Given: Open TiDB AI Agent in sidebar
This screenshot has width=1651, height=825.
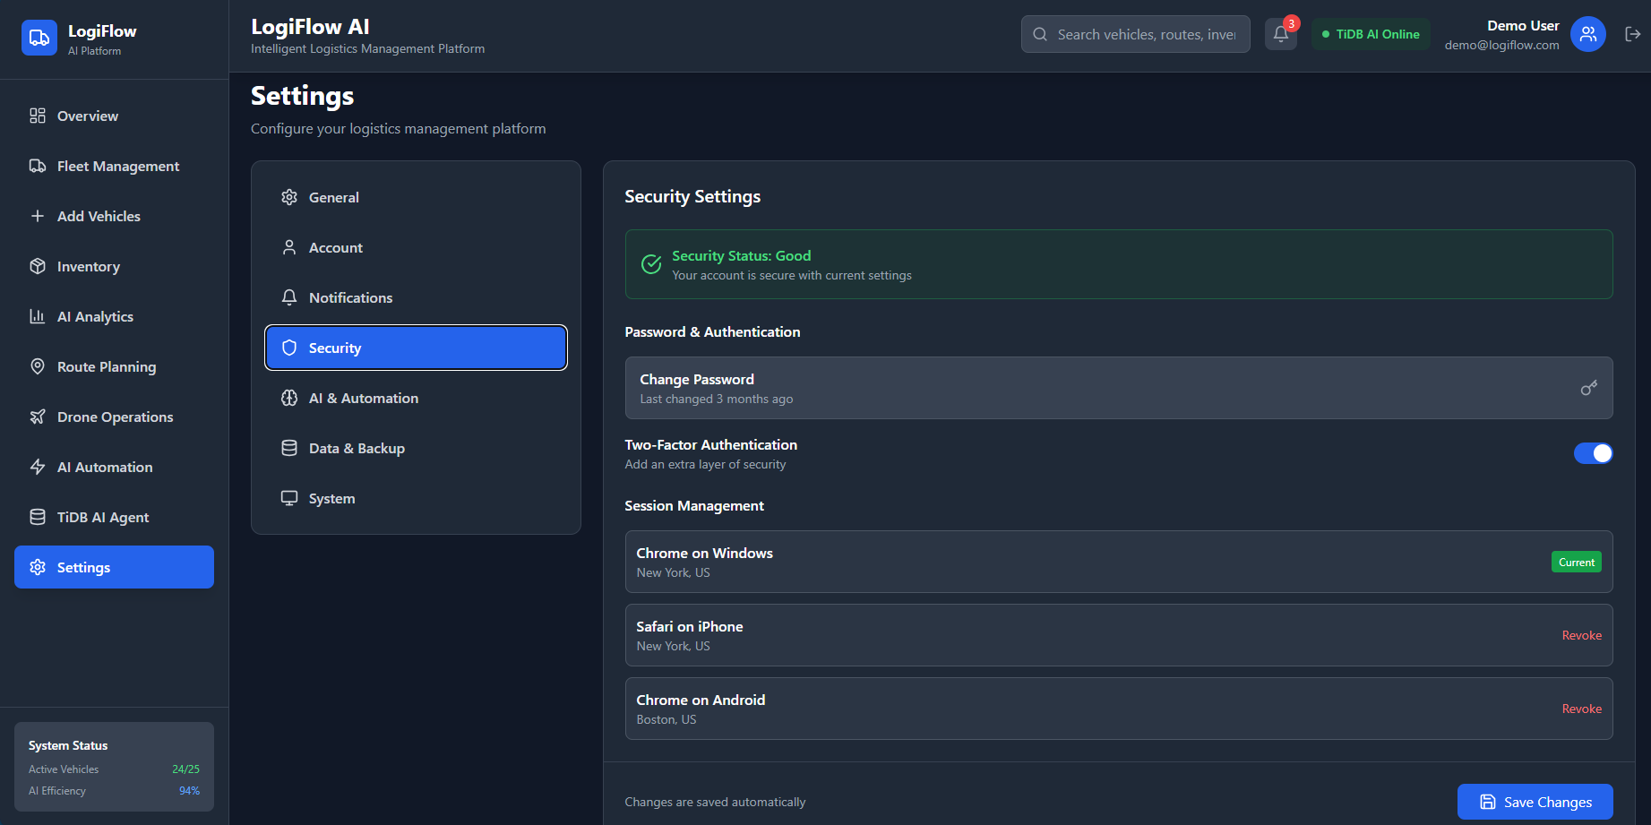Looking at the screenshot, I should point(103,517).
